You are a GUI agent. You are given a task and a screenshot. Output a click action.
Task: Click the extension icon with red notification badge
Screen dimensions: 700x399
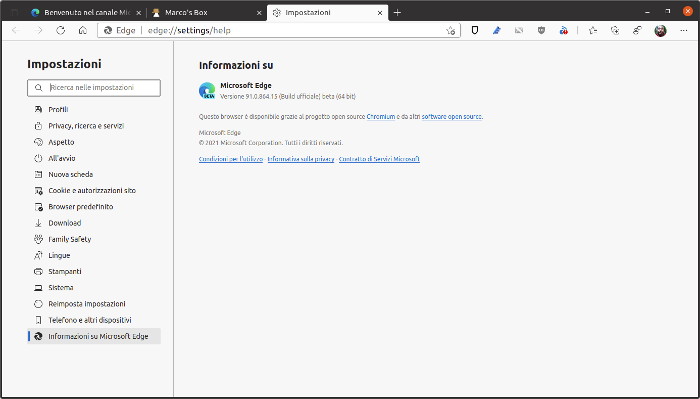(563, 30)
